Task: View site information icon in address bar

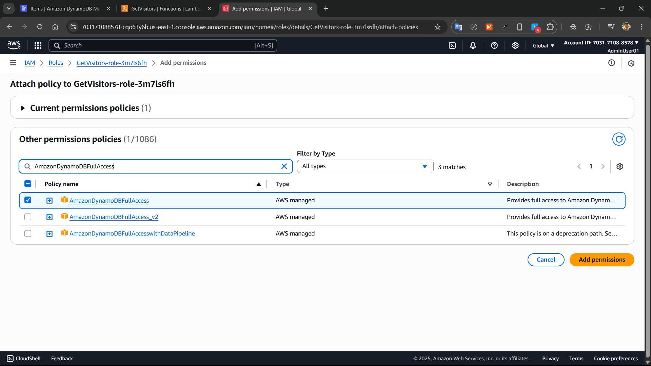Action: 73,27
